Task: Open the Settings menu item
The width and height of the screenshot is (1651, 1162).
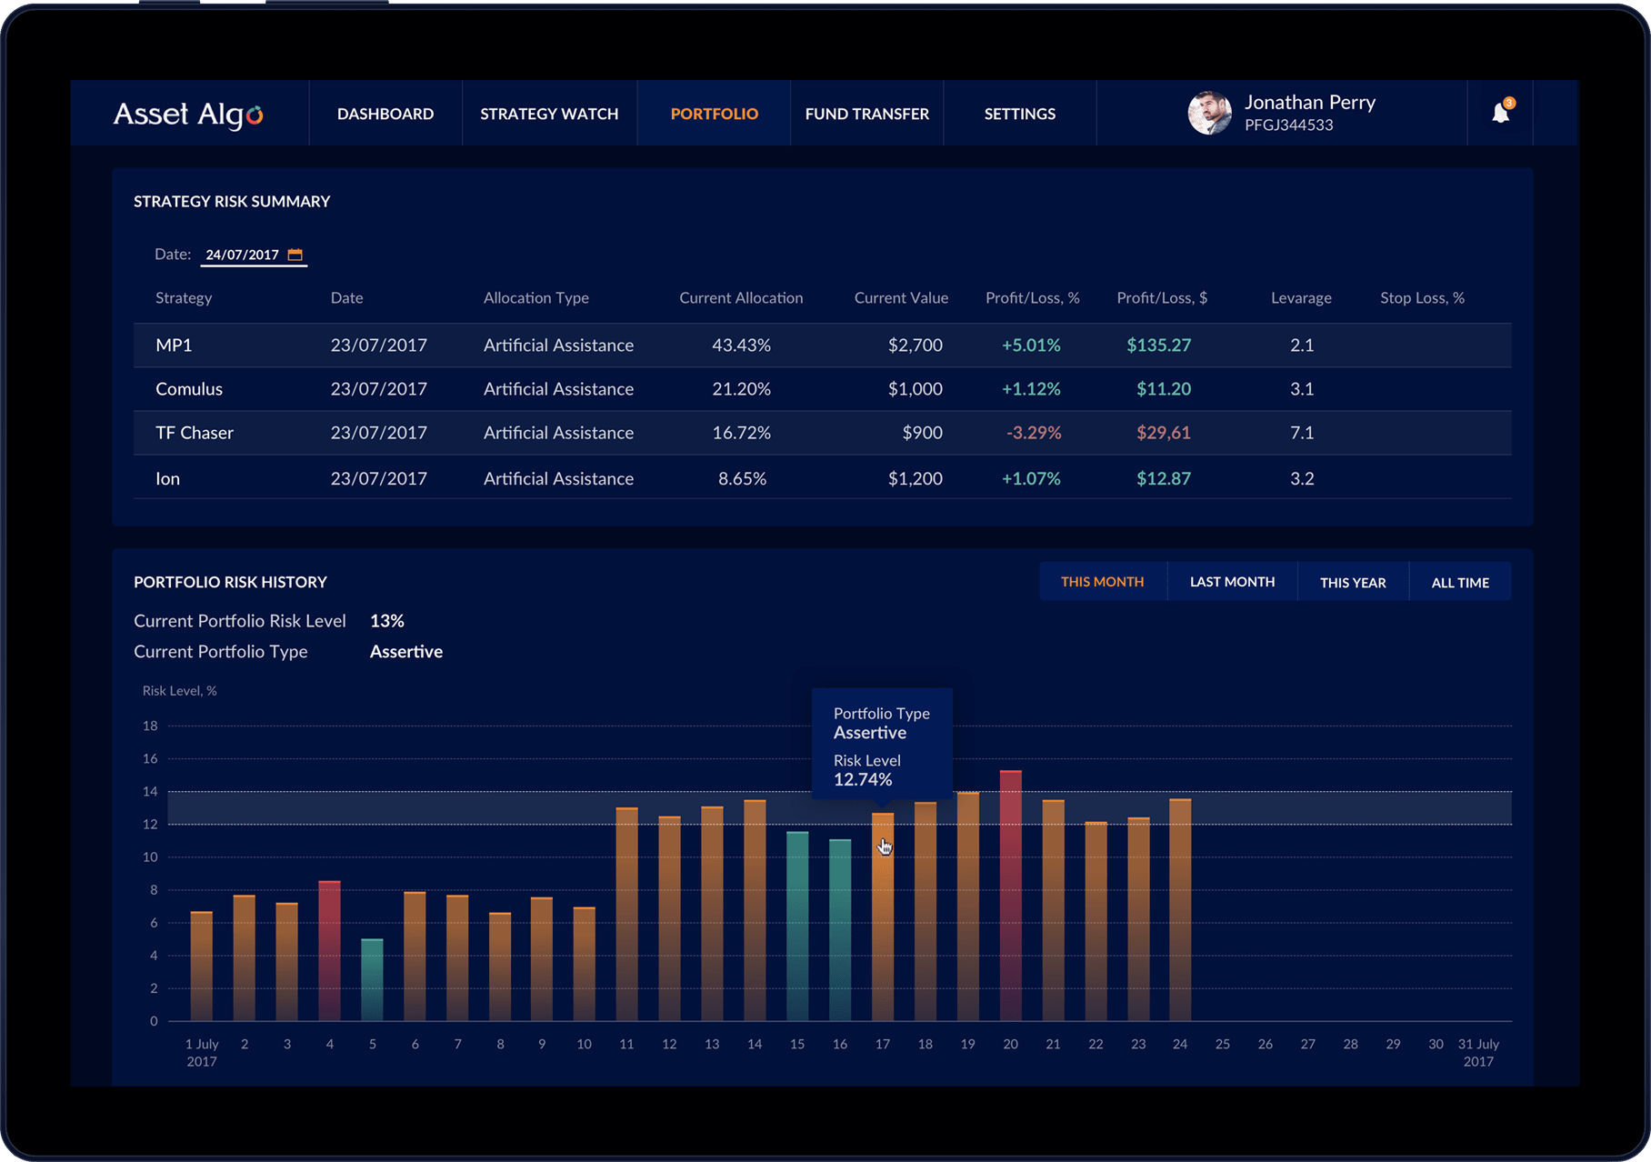Action: (x=1019, y=114)
